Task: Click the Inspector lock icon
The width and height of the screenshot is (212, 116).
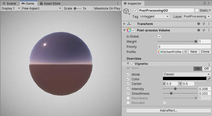Action: 205,3
